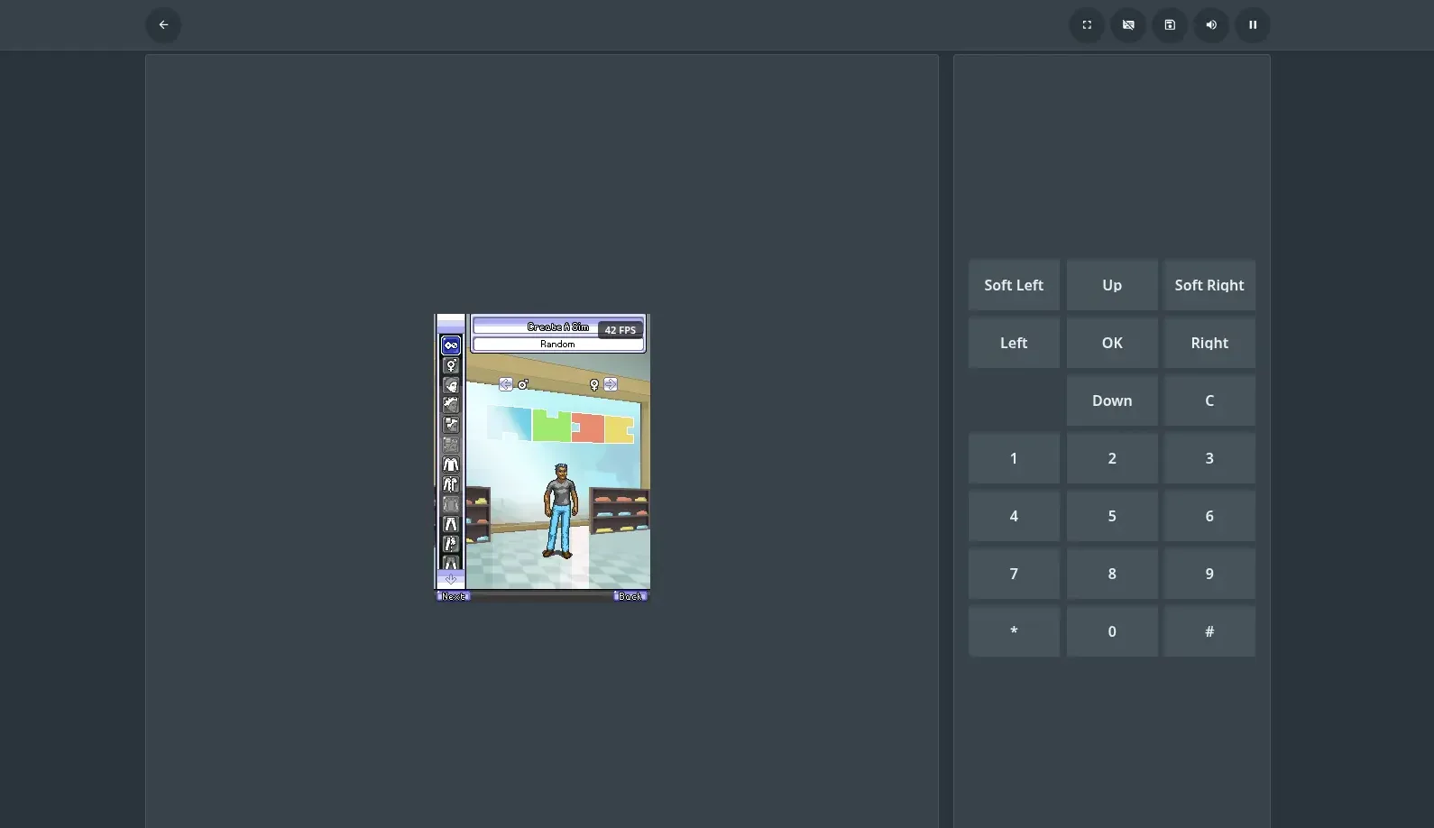Select the skin tone category icon

click(451, 424)
